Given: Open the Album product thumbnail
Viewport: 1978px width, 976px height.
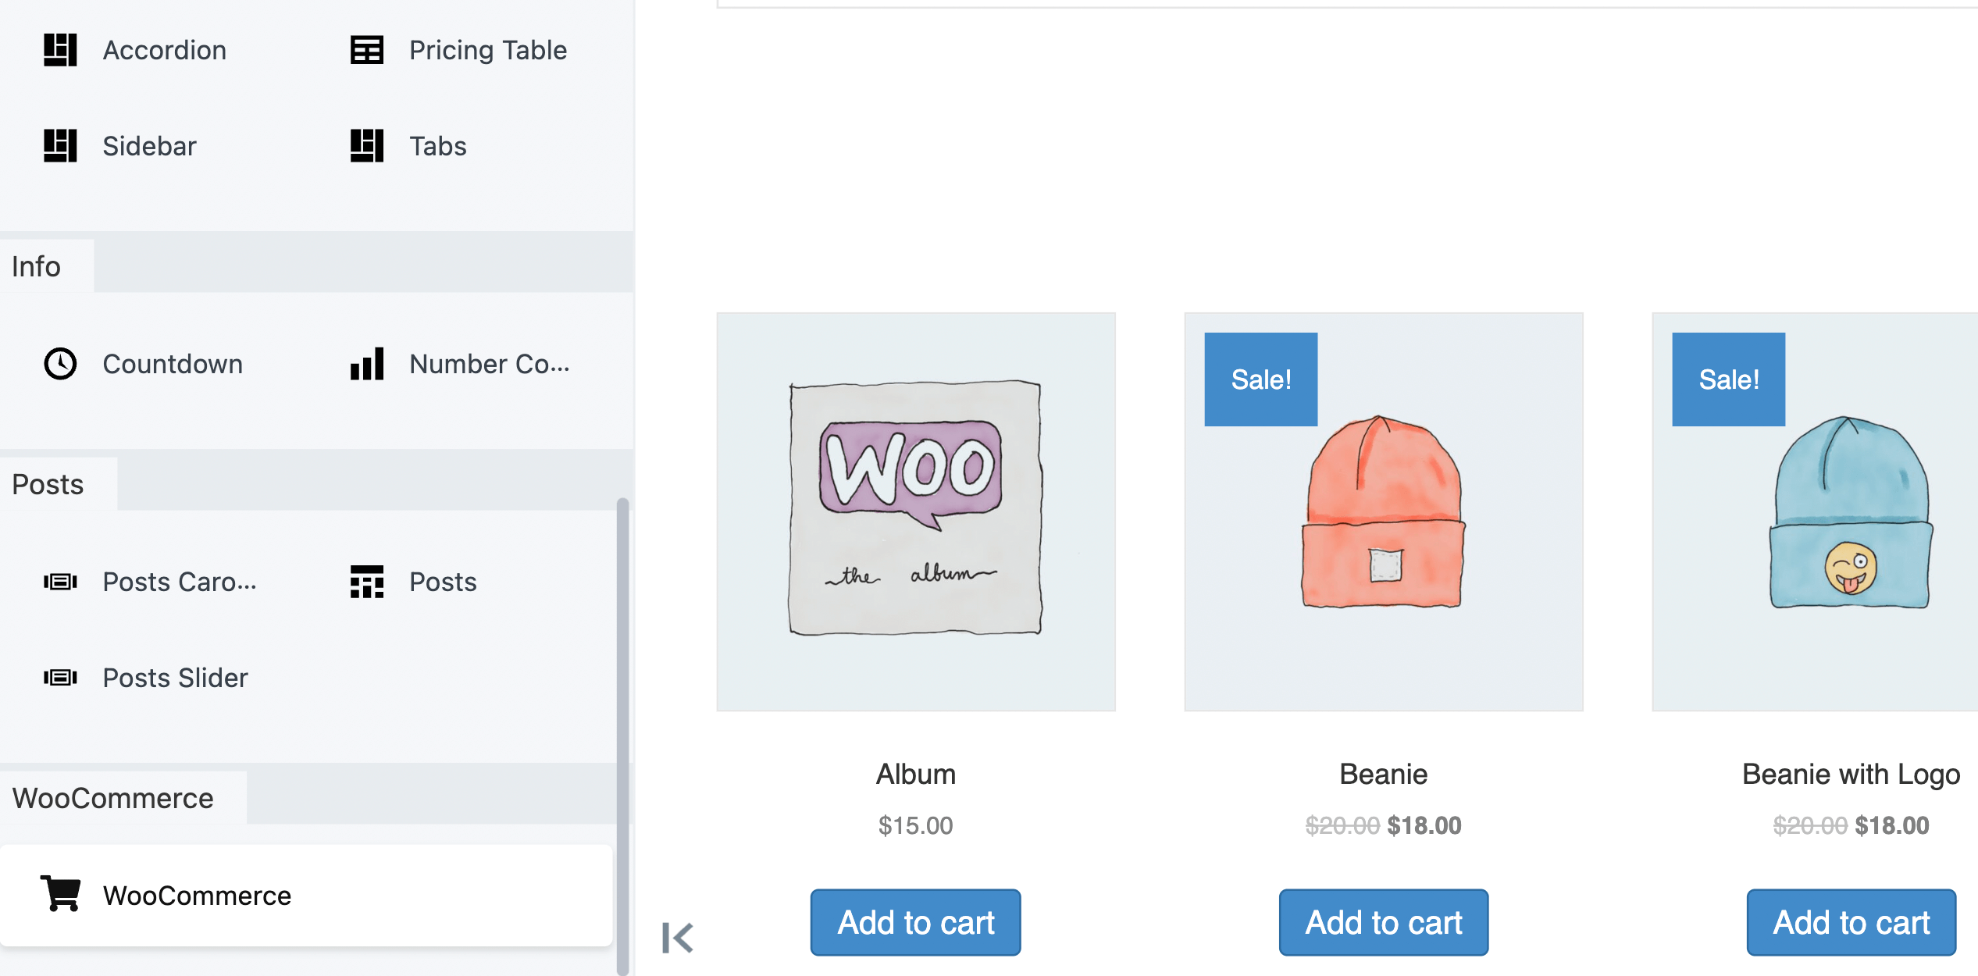Looking at the screenshot, I should [915, 511].
